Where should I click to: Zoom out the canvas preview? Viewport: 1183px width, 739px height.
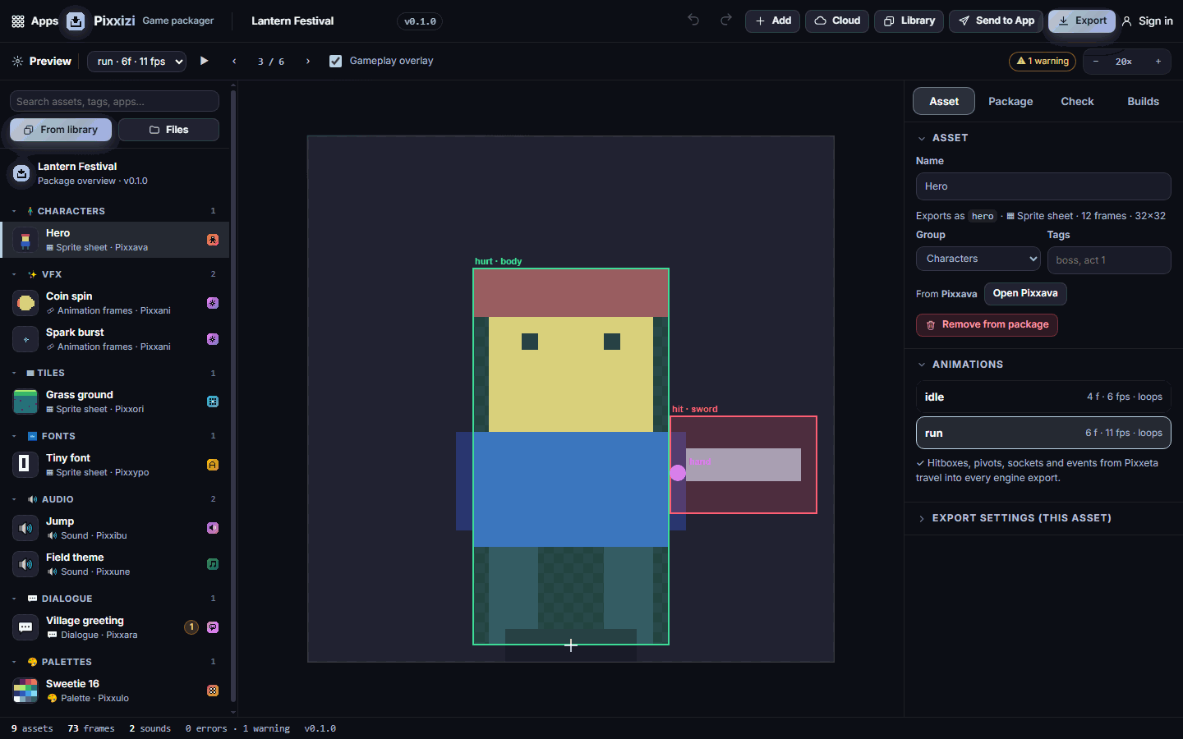(1096, 62)
